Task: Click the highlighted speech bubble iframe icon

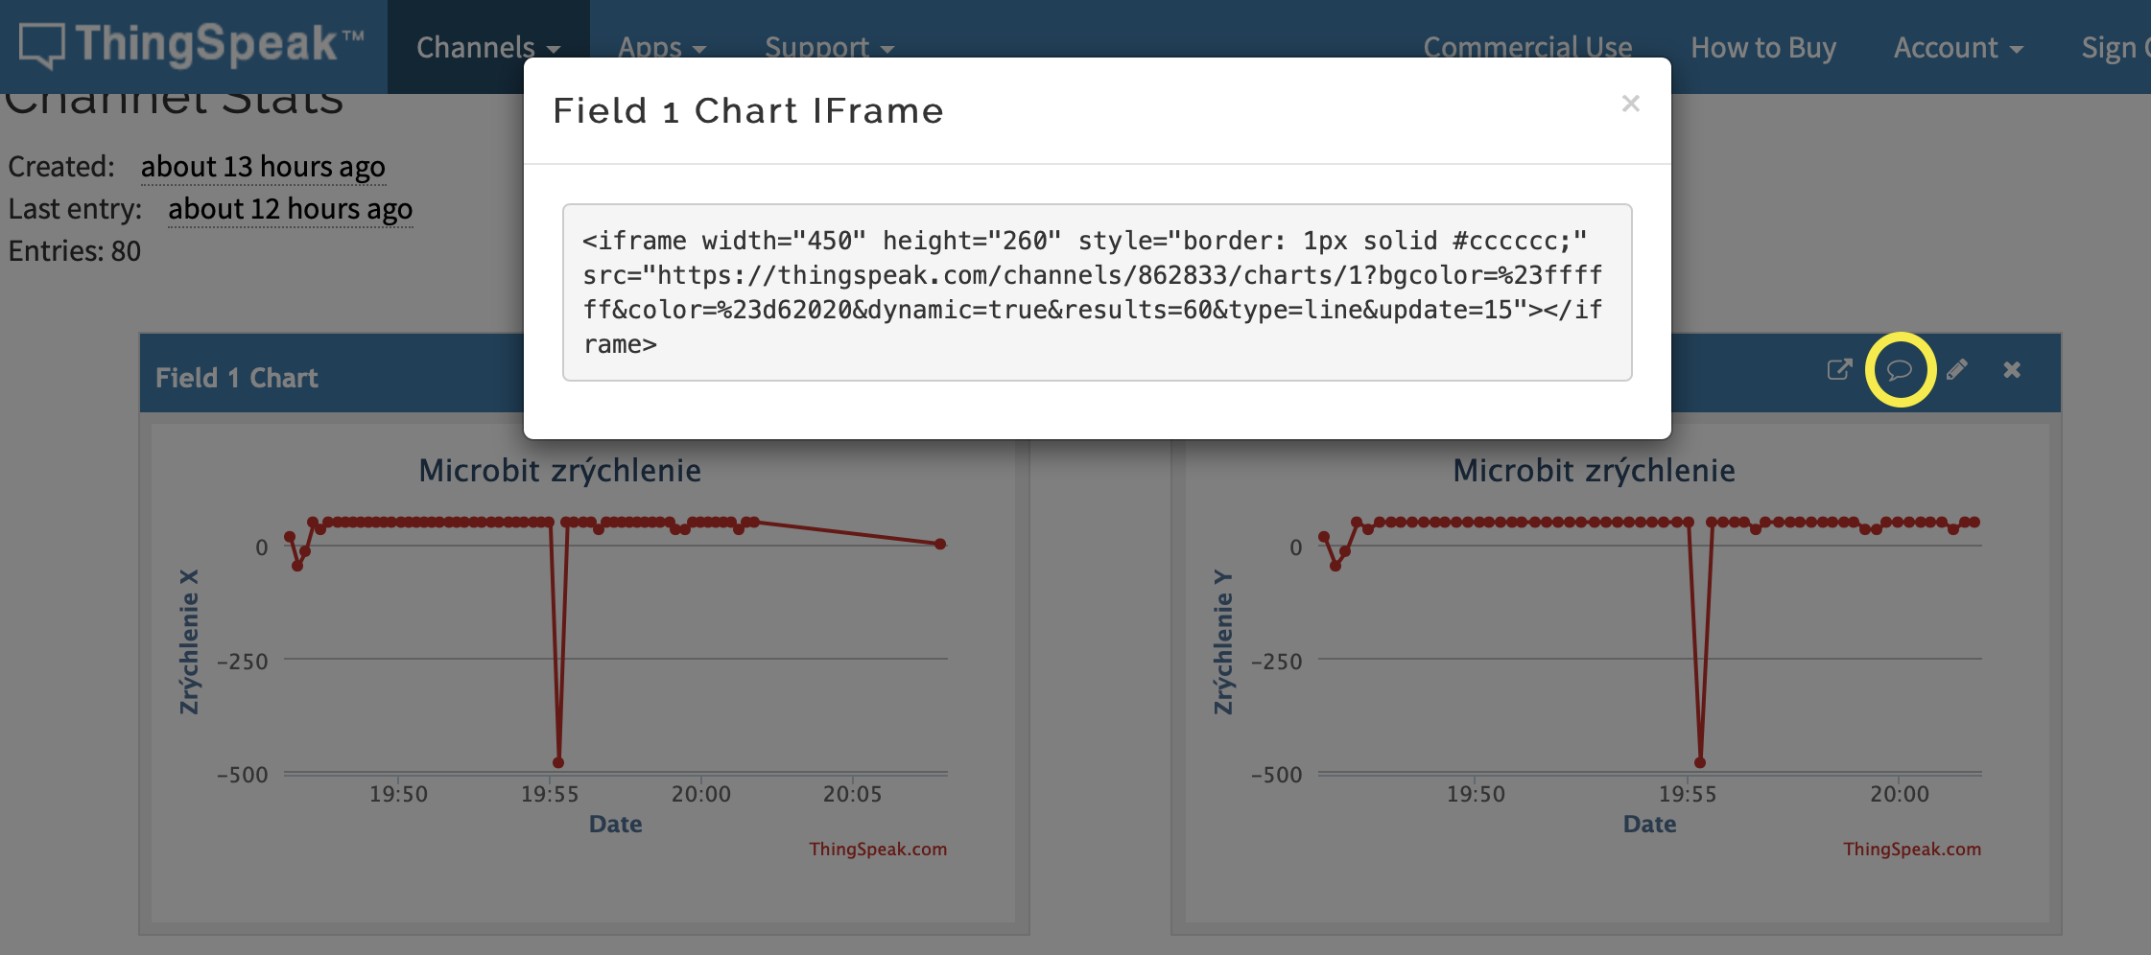Action: pos(1900,370)
